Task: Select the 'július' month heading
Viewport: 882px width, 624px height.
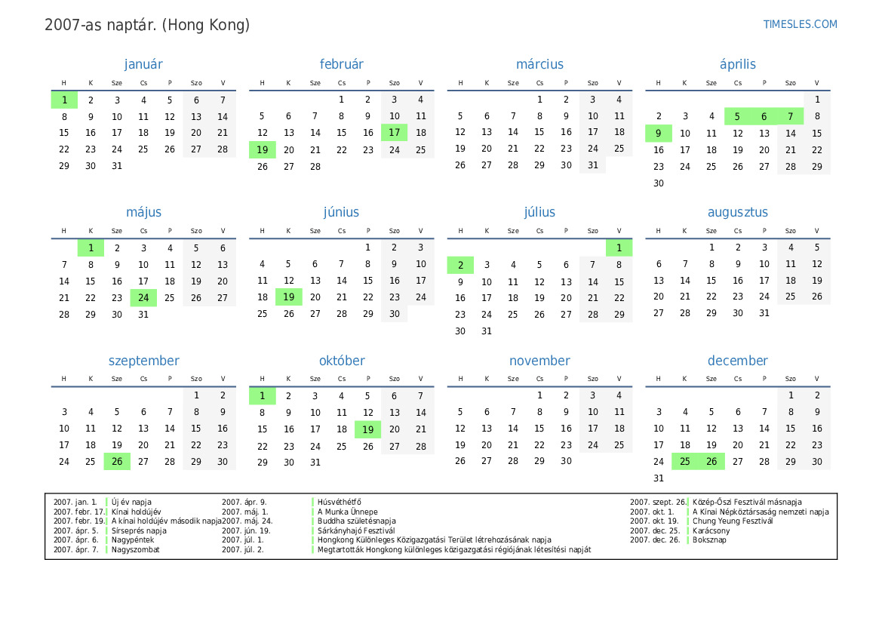Action: [540, 212]
